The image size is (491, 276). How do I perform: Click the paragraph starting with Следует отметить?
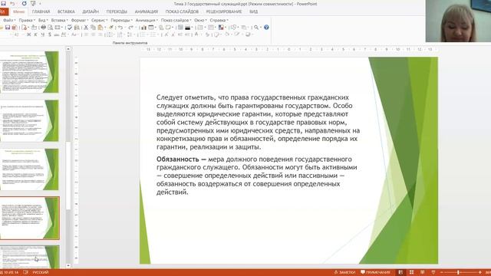pos(258,122)
